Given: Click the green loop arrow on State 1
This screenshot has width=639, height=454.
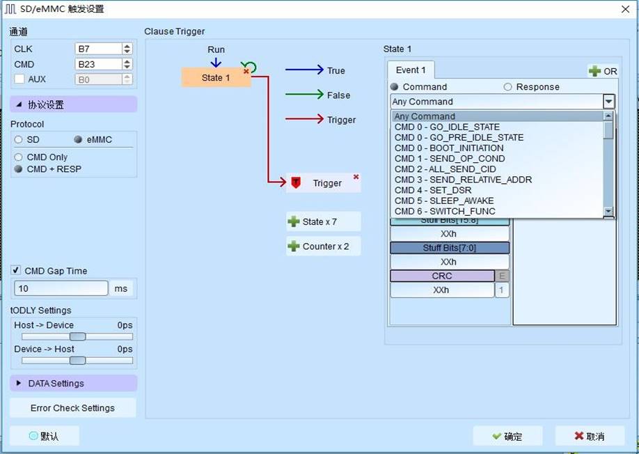Looking at the screenshot, I should pos(251,67).
